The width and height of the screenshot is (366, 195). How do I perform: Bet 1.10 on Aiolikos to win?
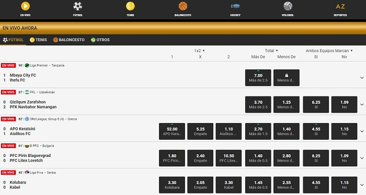228,131
